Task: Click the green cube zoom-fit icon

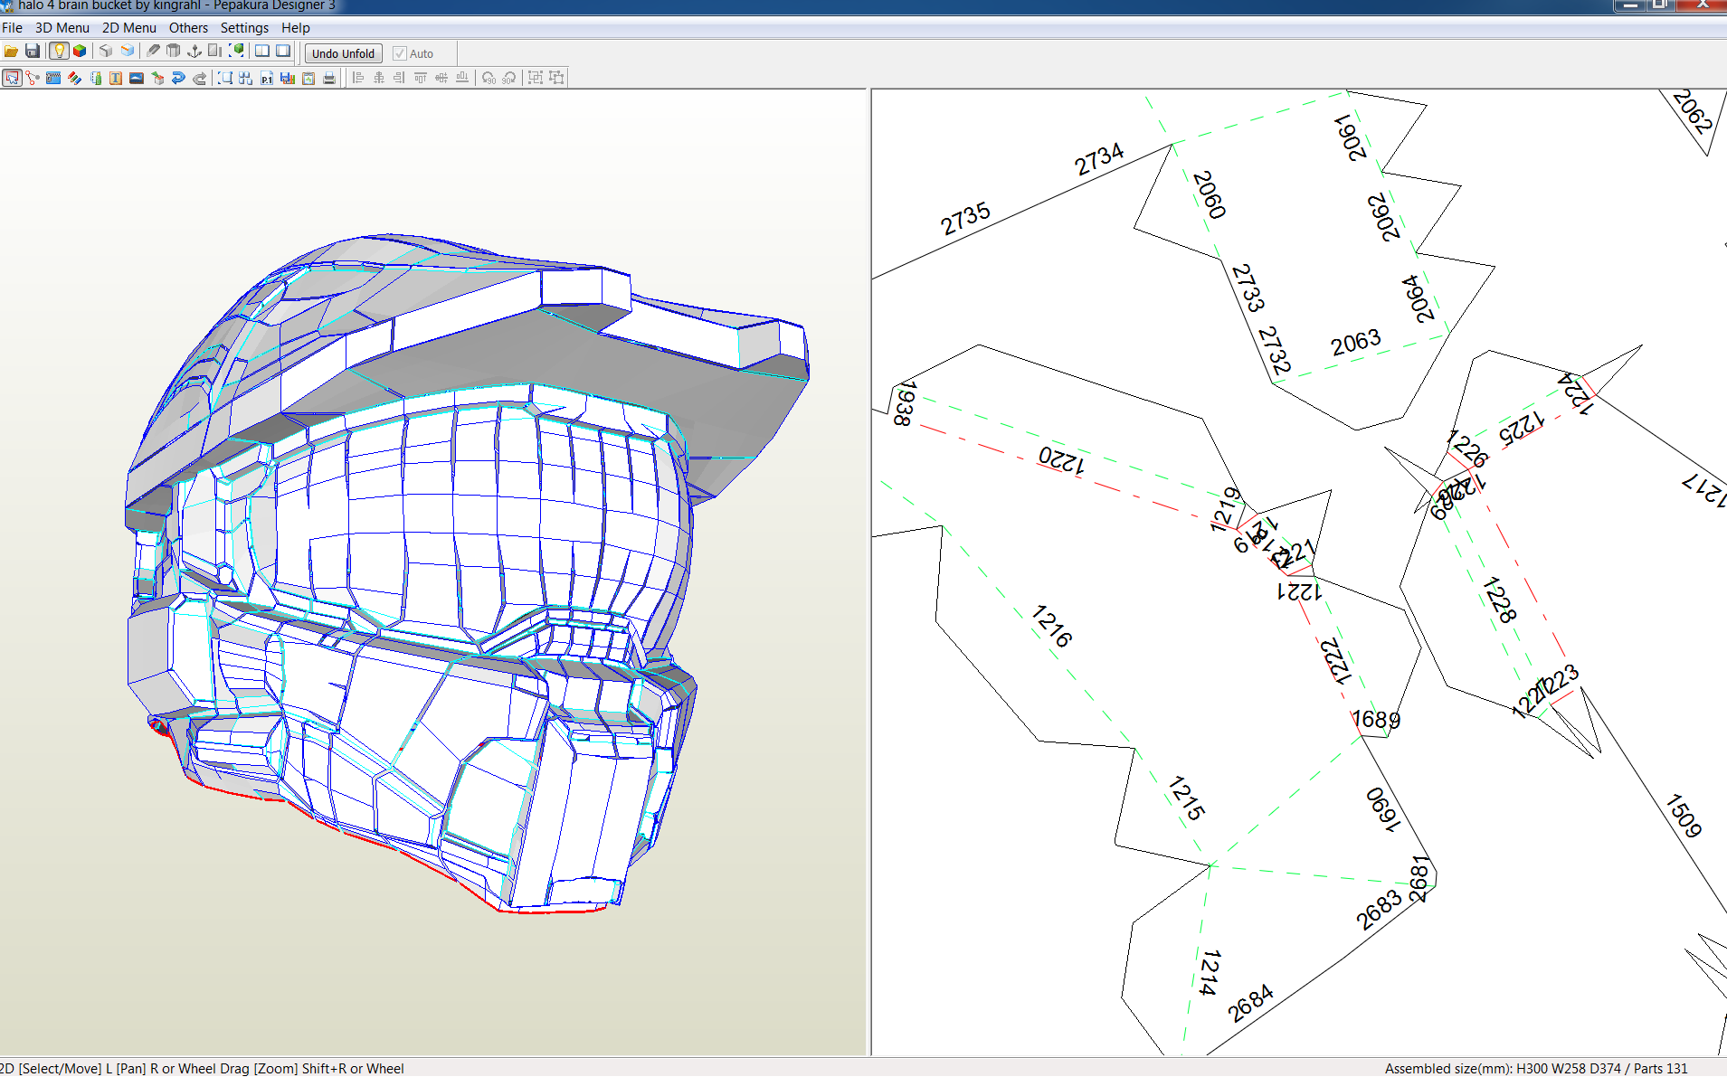Action: (x=237, y=52)
